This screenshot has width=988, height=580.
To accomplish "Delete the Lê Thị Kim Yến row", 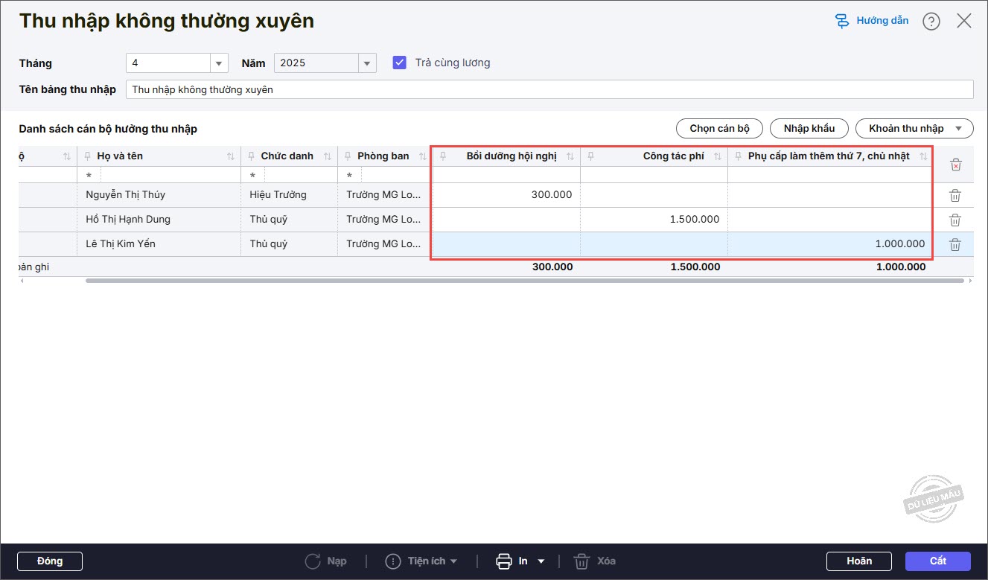I will click(955, 244).
